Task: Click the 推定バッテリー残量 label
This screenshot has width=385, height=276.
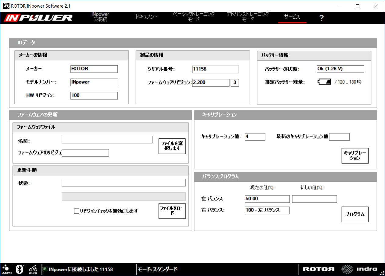Action: tap(285, 82)
